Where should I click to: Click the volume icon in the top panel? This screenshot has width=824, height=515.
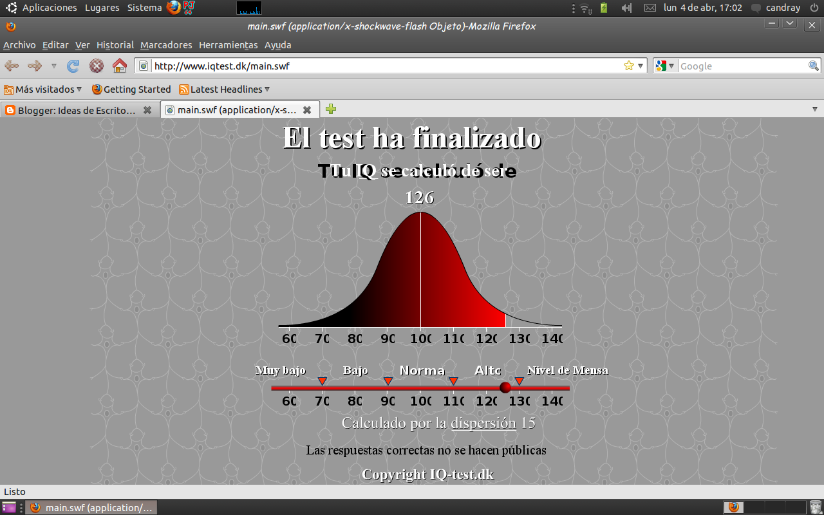point(625,8)
